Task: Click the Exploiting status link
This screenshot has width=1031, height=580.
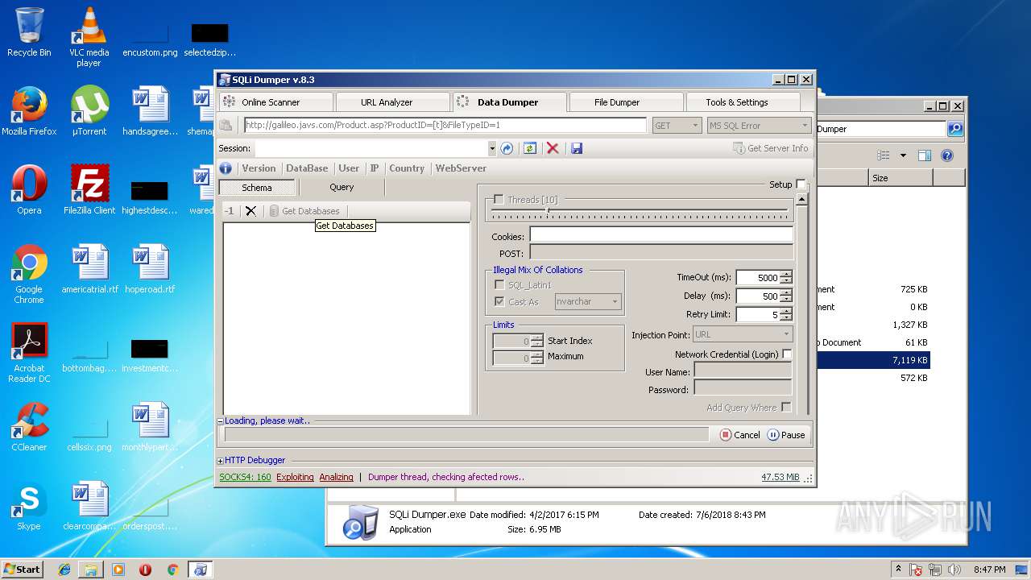Action: click(x=295, y=477)
